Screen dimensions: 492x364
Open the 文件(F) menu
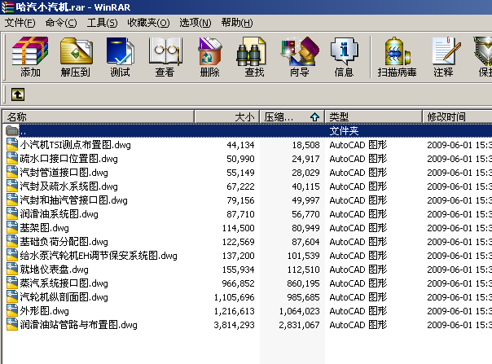click(20, 23)
